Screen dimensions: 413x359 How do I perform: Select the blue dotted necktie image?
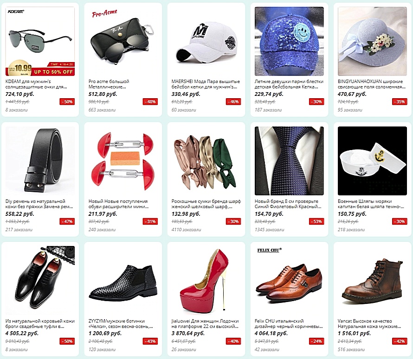(289, 161)
